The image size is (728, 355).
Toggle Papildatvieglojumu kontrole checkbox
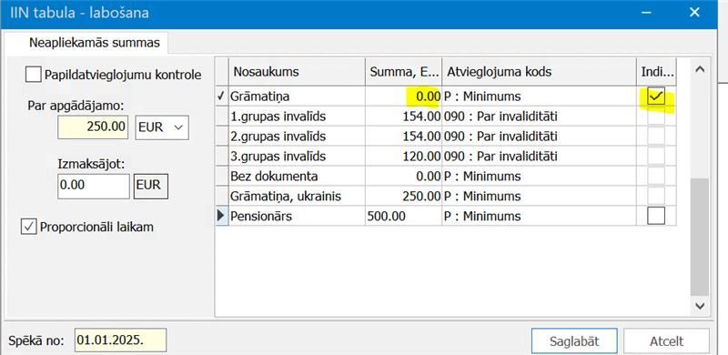[x=34, y=75]
